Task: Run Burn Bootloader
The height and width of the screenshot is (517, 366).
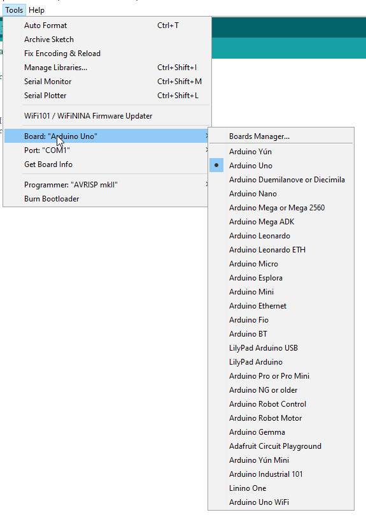Action: (x=106, y=199)
